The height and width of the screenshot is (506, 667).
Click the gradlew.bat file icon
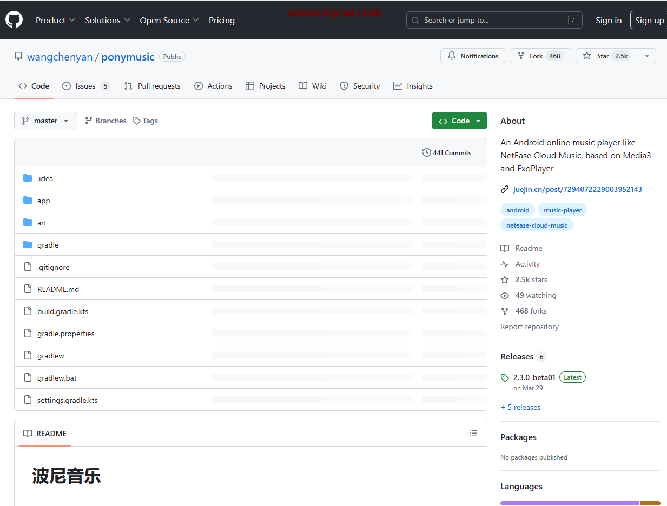[28, 377]
